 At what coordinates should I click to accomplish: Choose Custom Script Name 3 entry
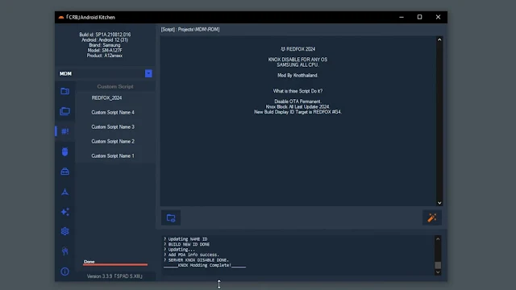point(113,127)
